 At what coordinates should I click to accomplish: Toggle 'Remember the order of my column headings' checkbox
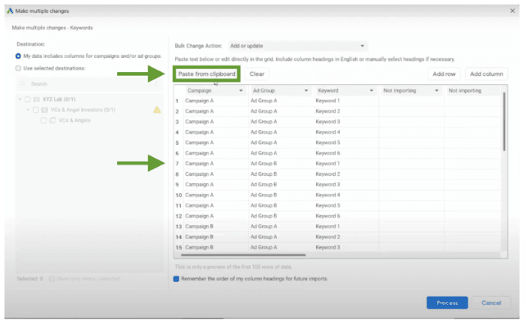tap(176, 279)
